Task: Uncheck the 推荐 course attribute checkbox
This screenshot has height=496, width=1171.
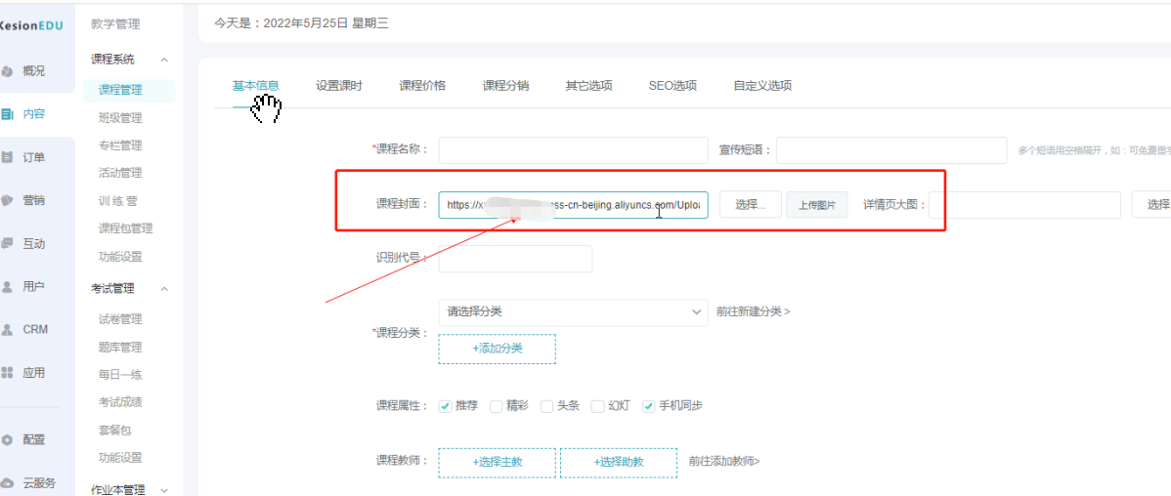Action: 445,406
